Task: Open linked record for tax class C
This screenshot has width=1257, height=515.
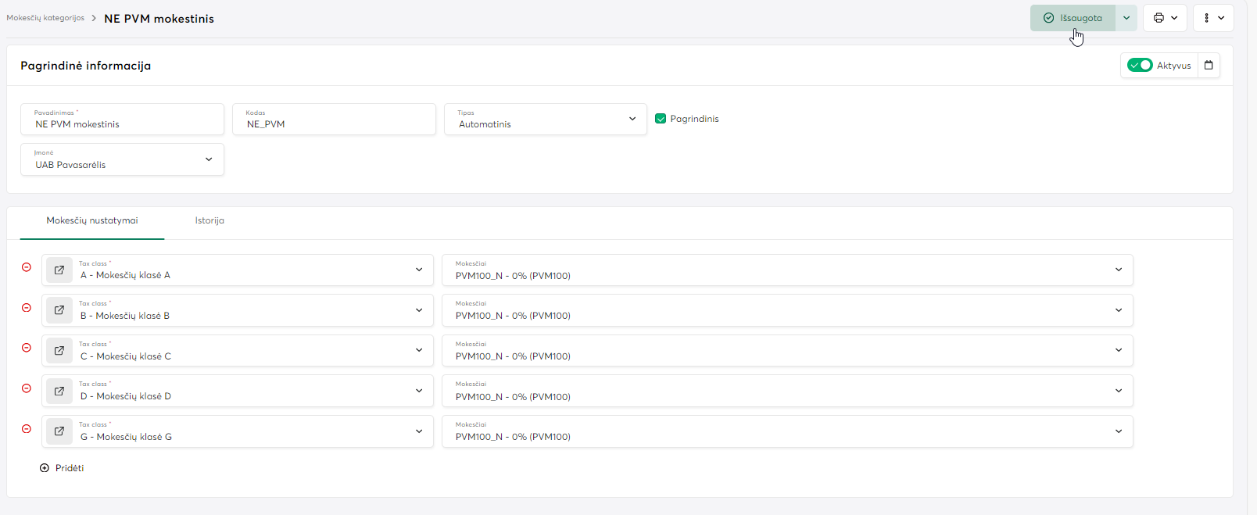Action: 59,351
